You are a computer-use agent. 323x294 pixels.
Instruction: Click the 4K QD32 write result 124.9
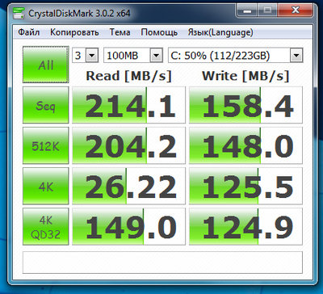246,226
